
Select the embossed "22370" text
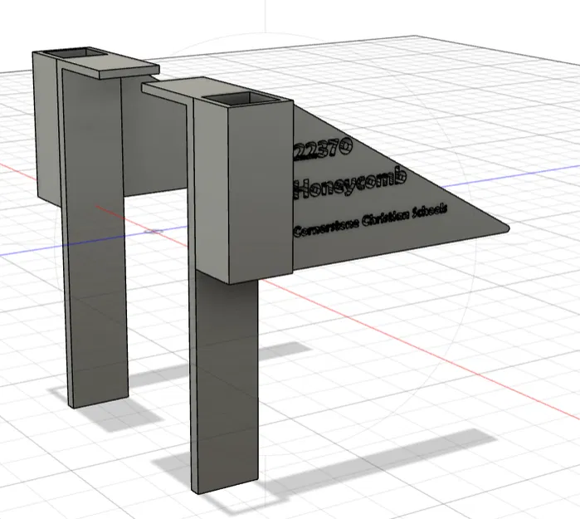[323, 149]
